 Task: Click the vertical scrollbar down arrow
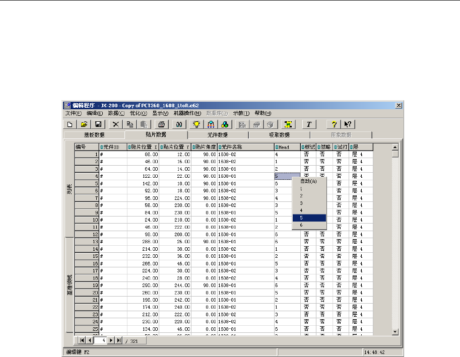coord(395,332)
